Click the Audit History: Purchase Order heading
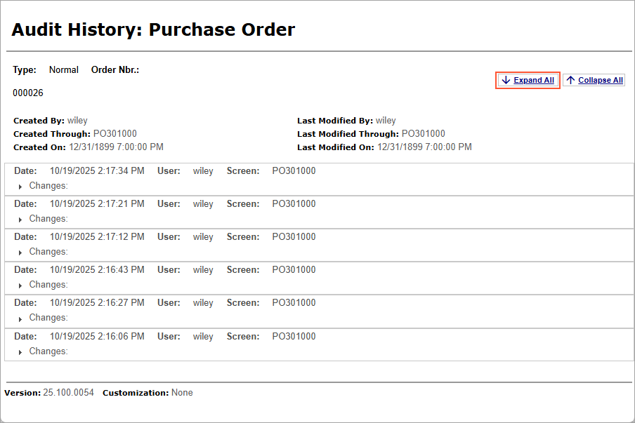 tap(153, 29)
